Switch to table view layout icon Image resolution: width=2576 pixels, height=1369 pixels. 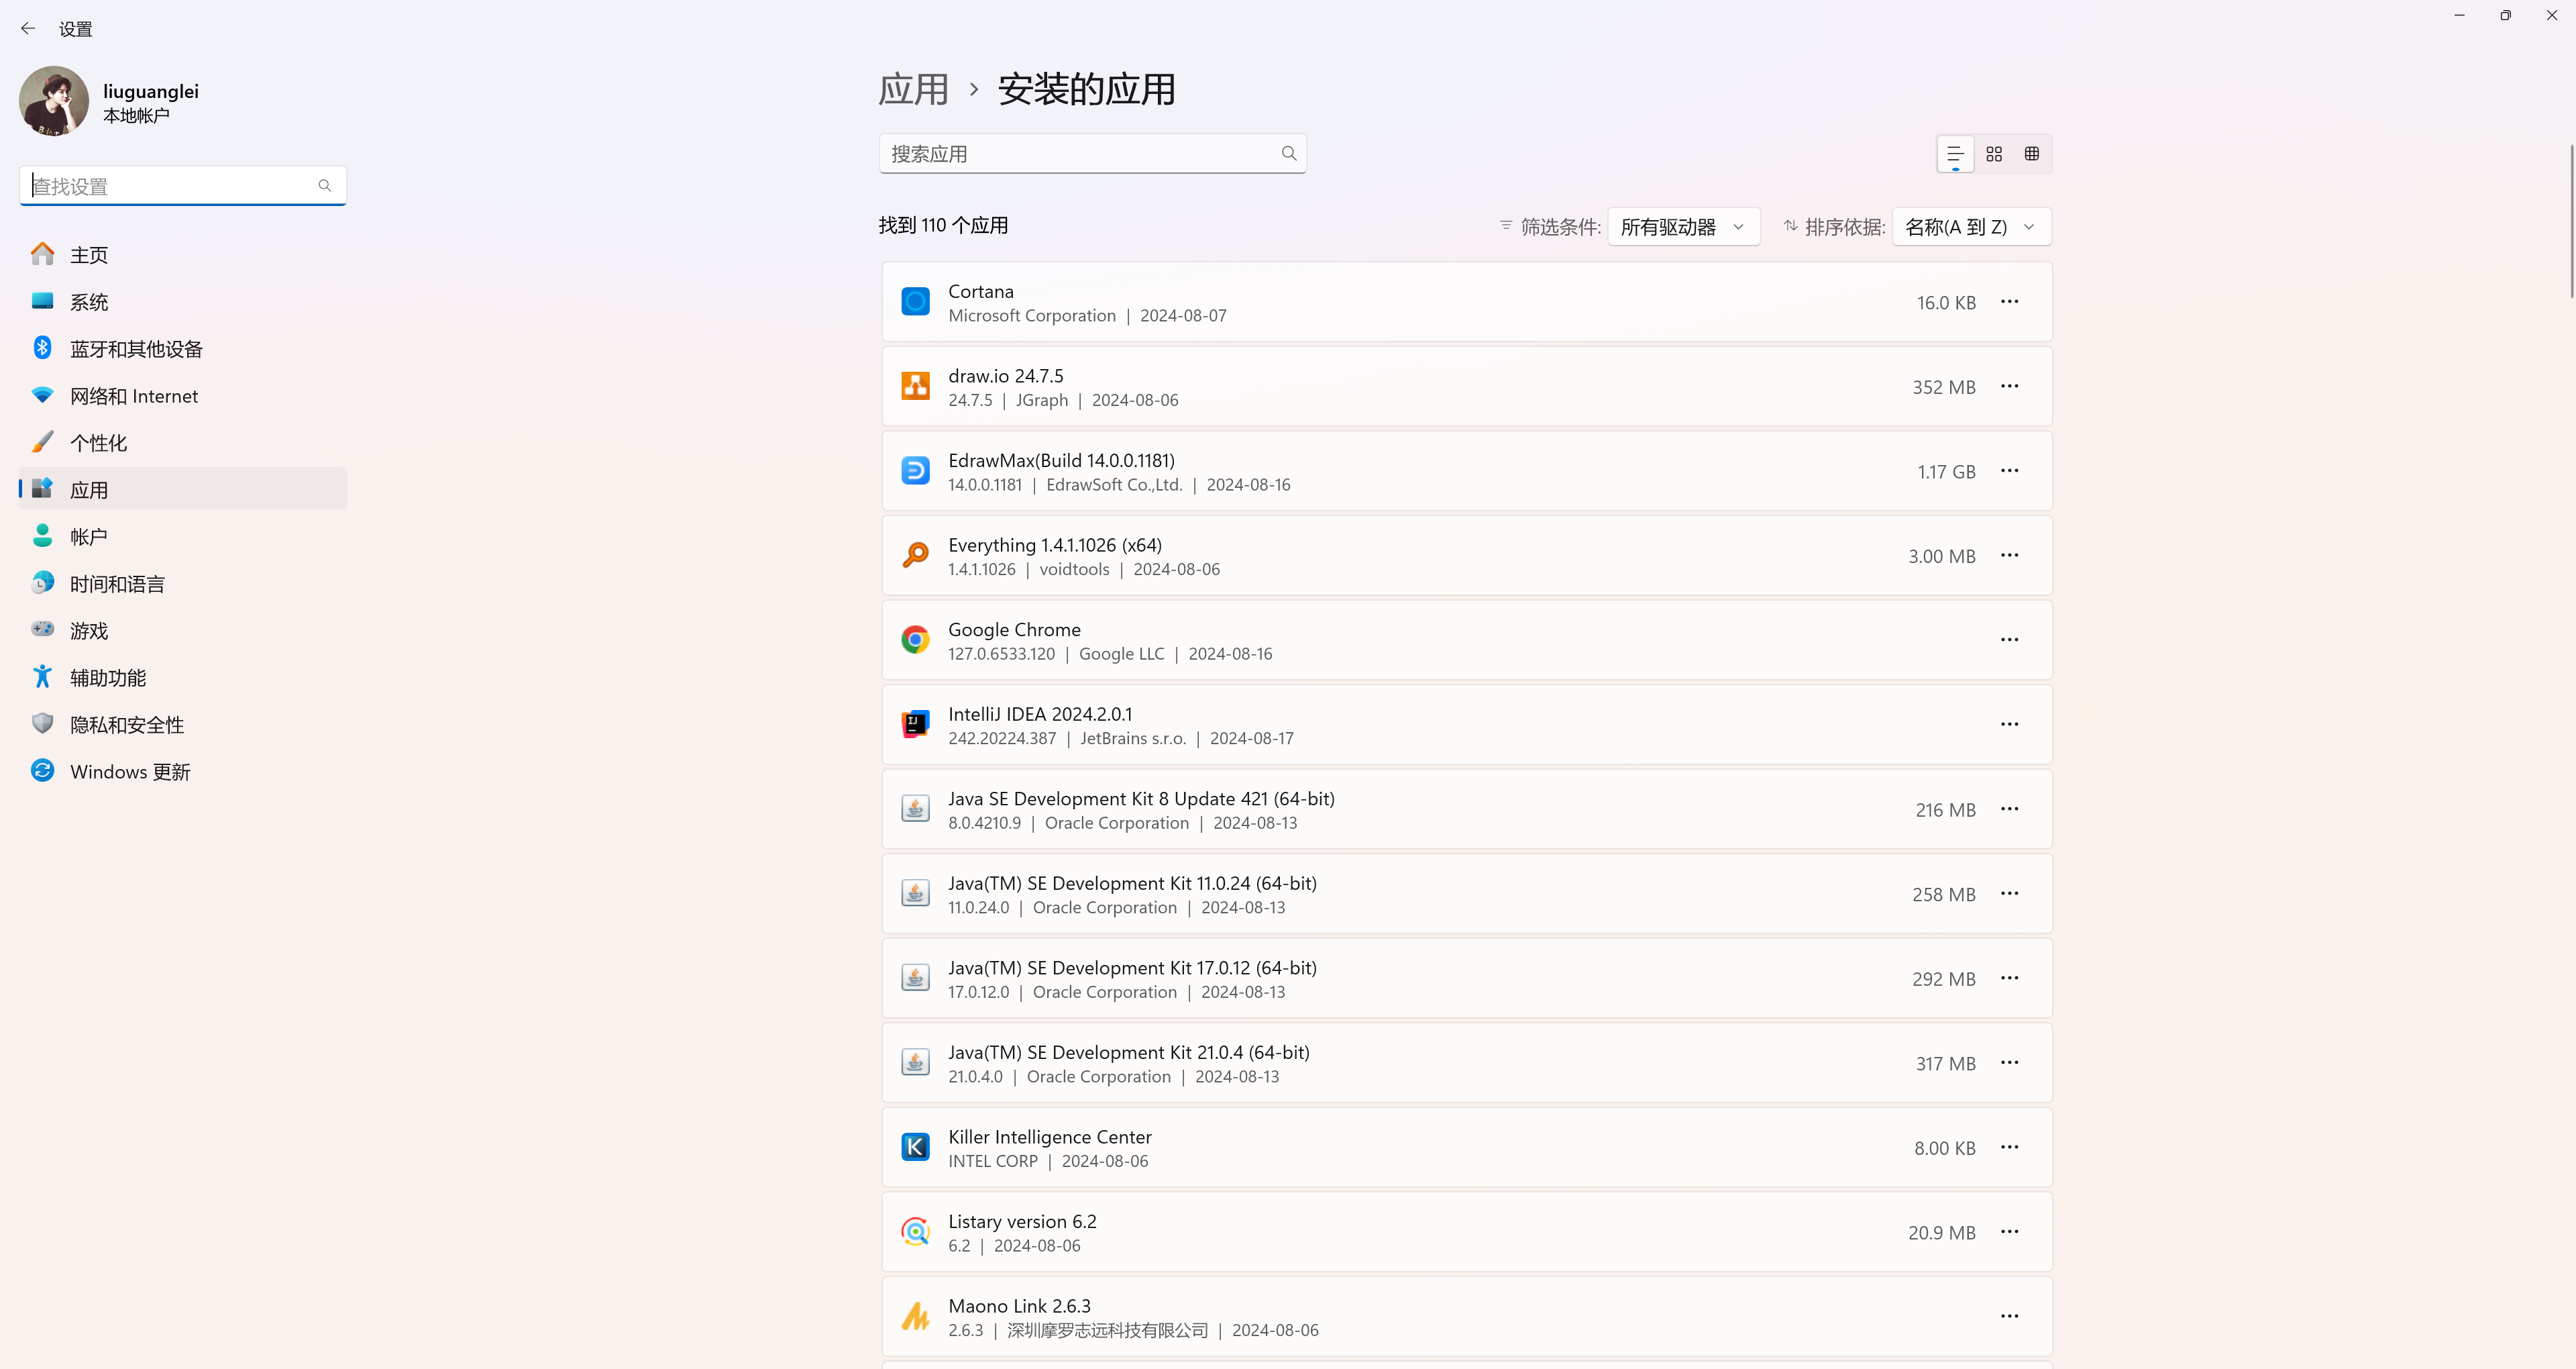[2031, 154]
